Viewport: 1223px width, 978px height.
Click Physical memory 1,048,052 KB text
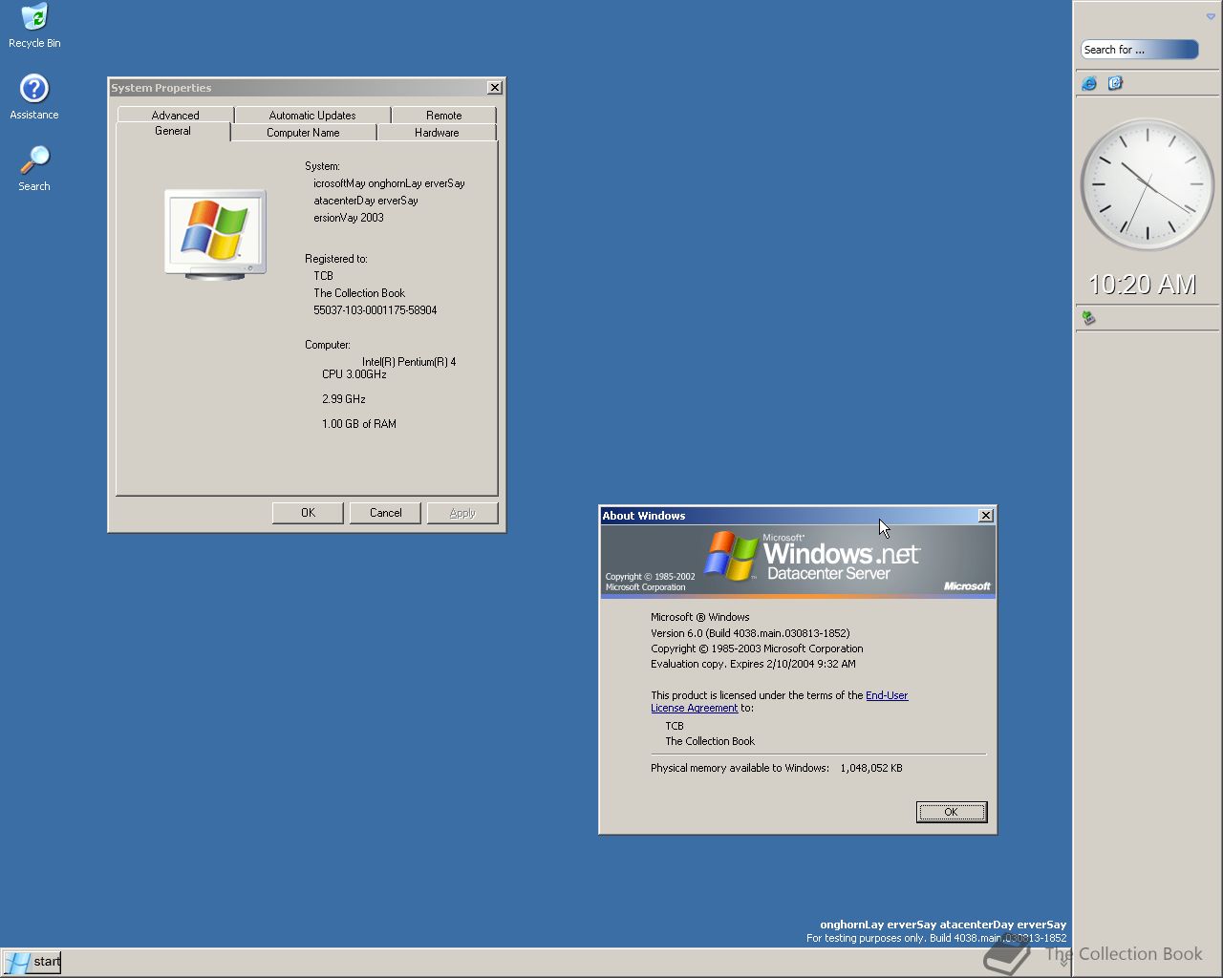pyautogui.click(x=776, y=768)
